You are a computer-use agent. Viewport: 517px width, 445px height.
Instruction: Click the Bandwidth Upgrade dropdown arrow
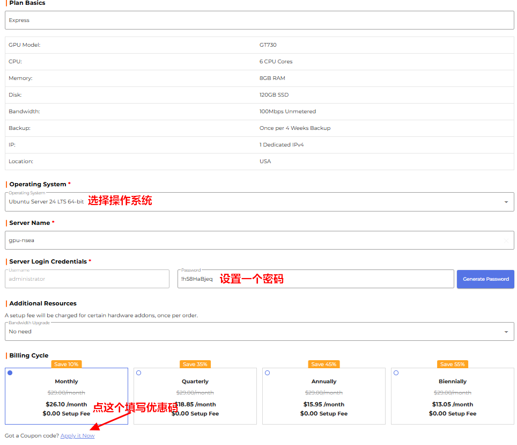pyautogui.click(x=506, y=332)
